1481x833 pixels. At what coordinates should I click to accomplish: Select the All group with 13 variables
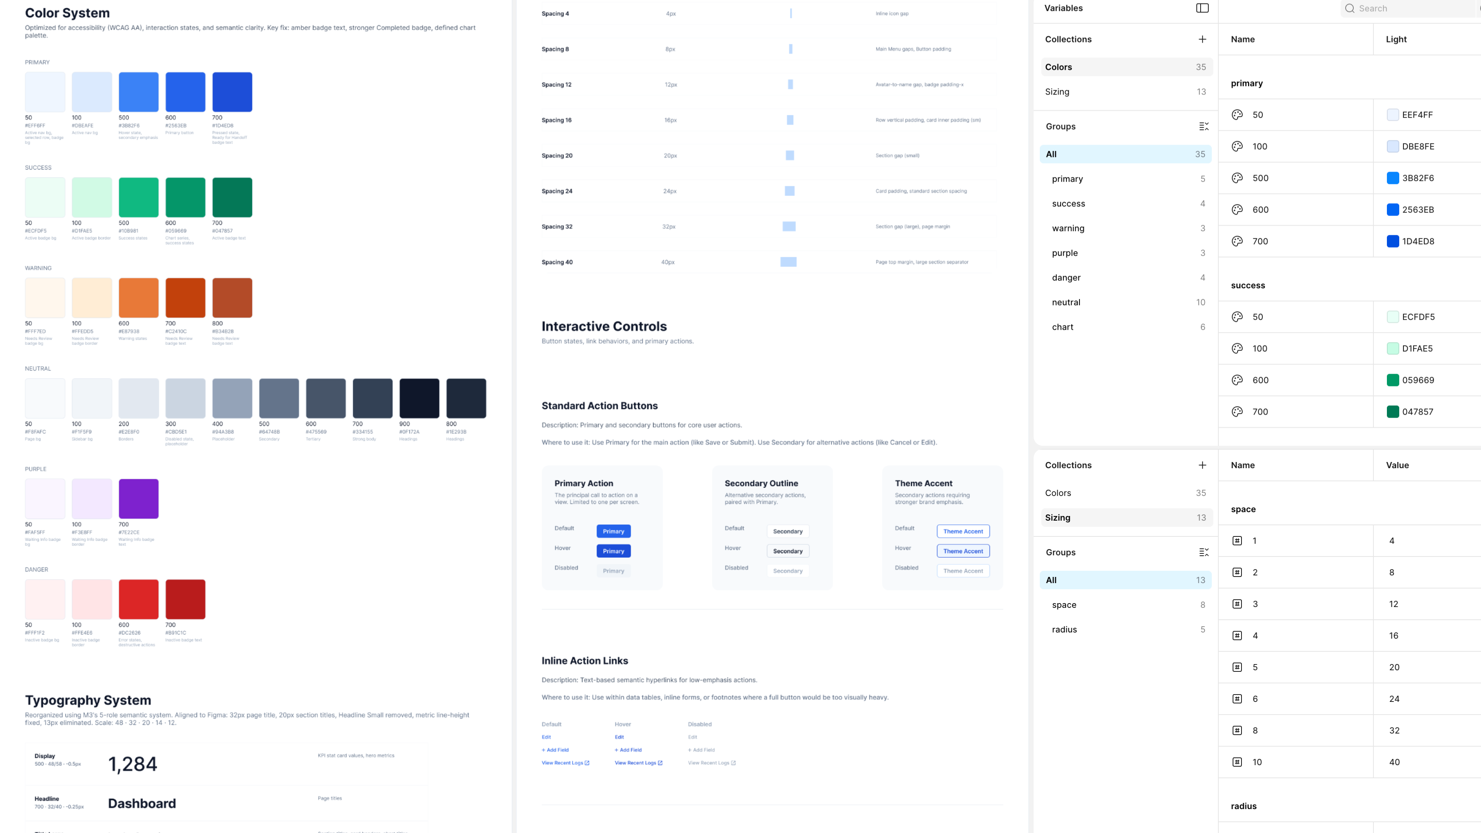pyautogui.click(x=1126, y=580)
